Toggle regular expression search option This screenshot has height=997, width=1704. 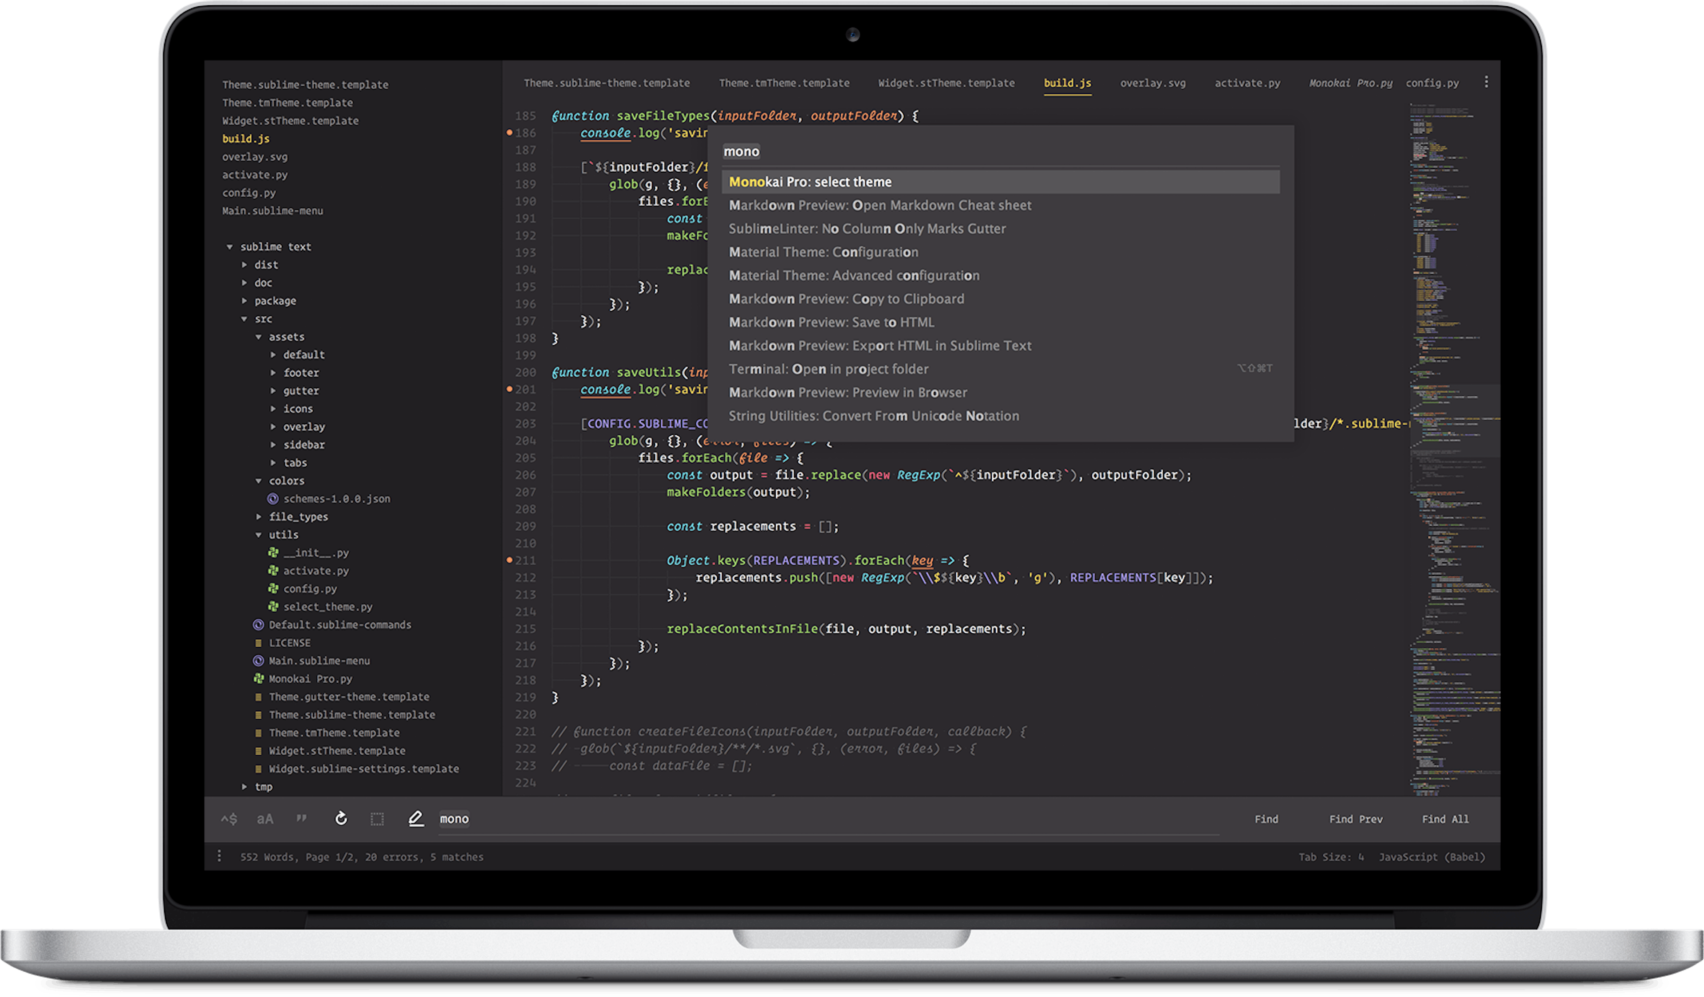tap(229, 819)
